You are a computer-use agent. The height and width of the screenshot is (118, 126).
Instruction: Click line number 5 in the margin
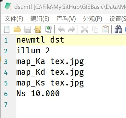(x=6, y=83)
